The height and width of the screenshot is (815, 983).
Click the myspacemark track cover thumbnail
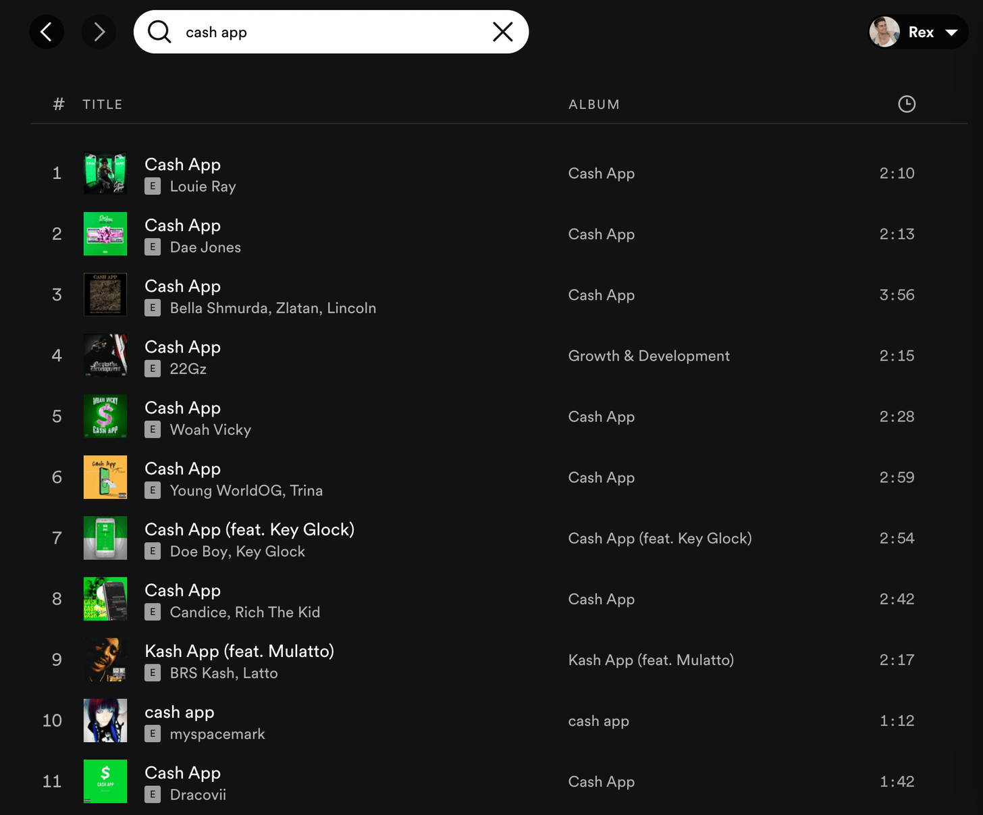pos(105,720)
